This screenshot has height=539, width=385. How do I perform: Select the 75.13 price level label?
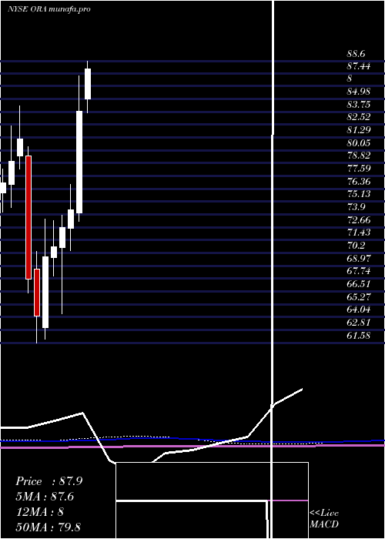(x=359, y=194)
